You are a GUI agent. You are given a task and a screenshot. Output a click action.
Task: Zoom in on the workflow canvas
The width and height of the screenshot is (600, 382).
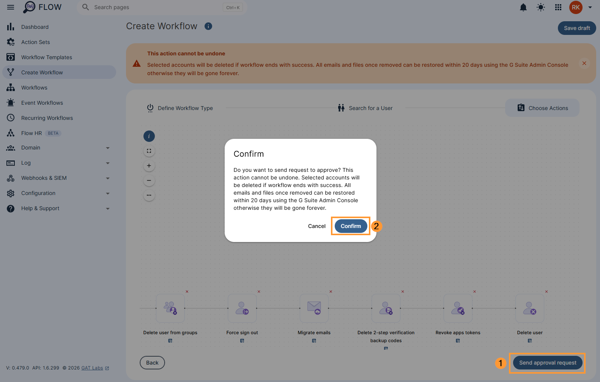149,166
